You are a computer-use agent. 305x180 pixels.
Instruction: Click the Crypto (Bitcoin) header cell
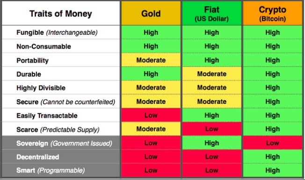click(273, 14)
